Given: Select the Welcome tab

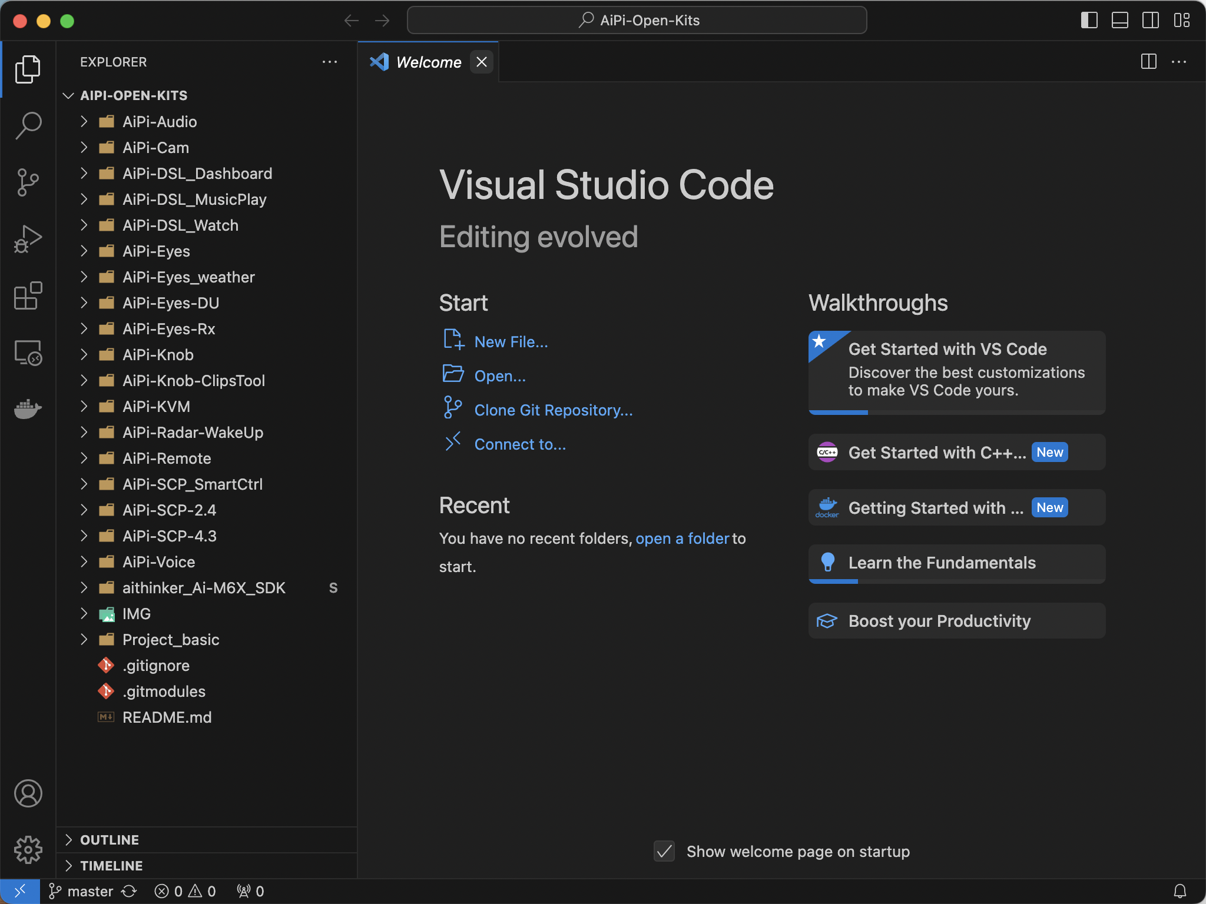Looking at the screenshot, I should coord(429,62).
